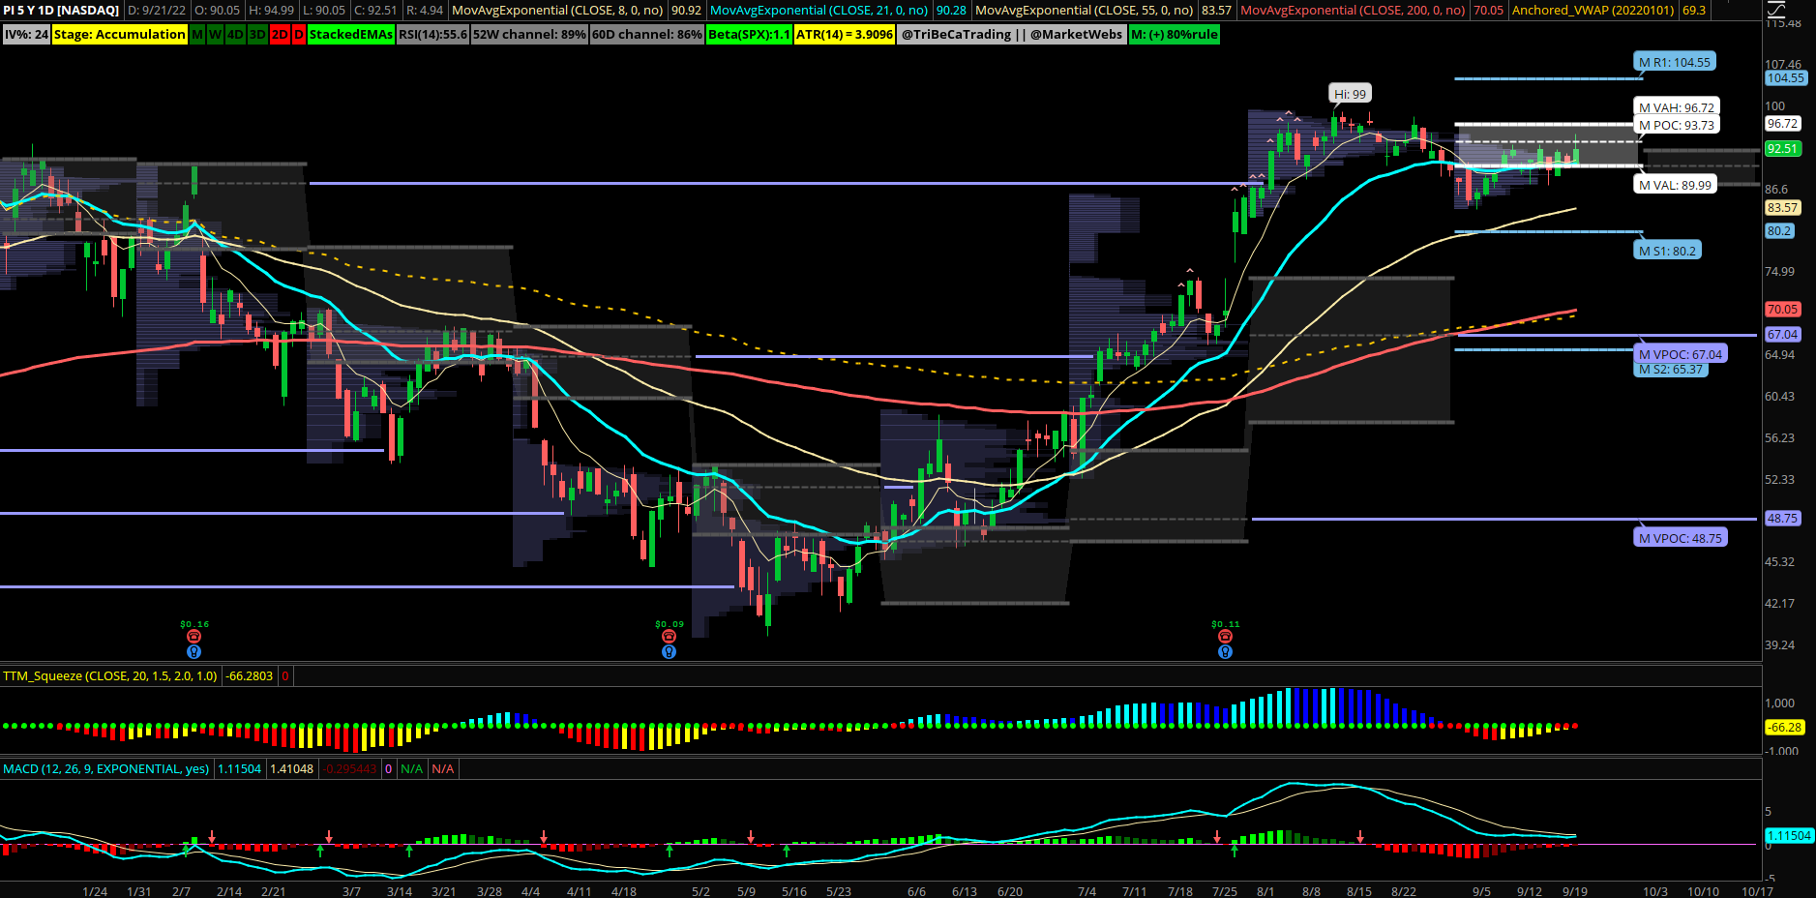Click the IV%: 24 label

point(26,35)
